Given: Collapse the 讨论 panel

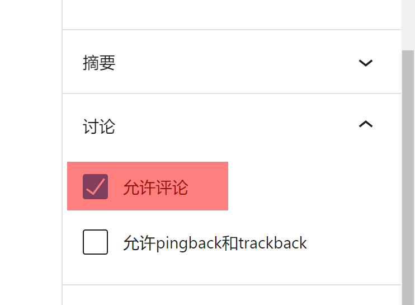Looking at the screenshot, I should pos(365,124).
